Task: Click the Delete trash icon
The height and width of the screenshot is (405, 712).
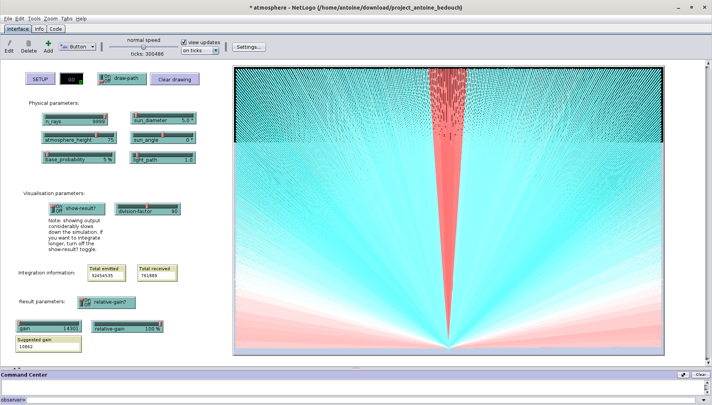Action: pos(28,43)
